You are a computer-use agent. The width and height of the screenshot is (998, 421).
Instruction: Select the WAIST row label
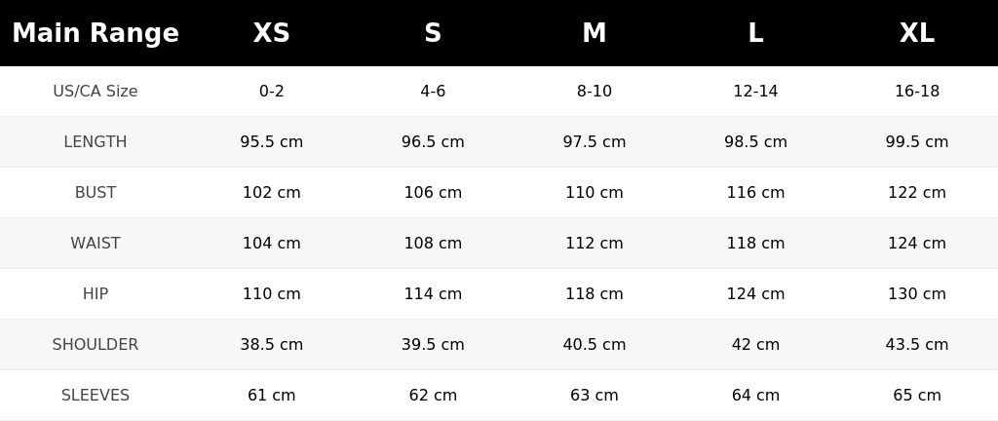point(96,243)
